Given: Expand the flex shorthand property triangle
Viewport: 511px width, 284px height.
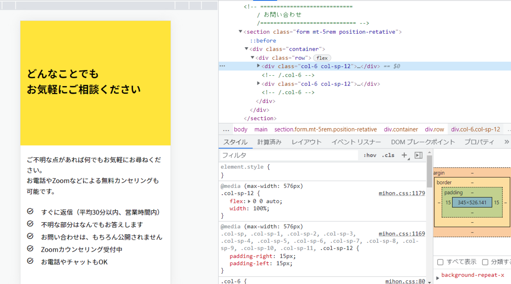Looking at the screenshot, I should [x=250, y=201].
